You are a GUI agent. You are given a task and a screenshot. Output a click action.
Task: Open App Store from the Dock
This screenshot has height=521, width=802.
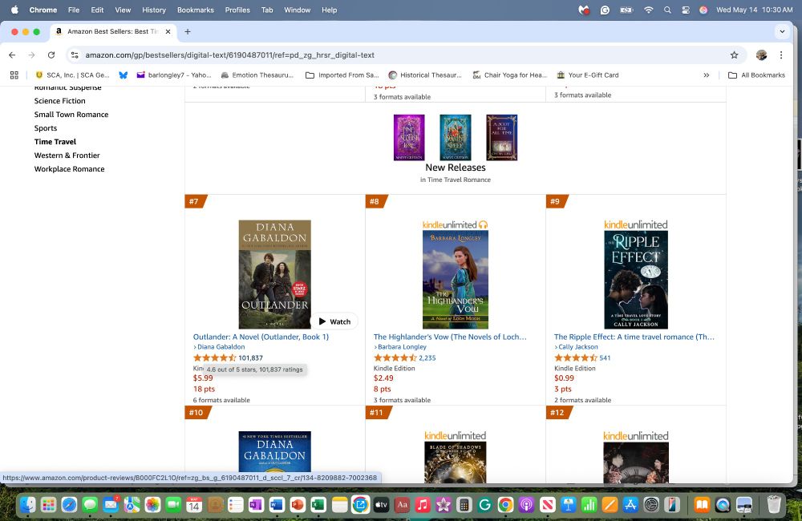[x=630, y=505]
